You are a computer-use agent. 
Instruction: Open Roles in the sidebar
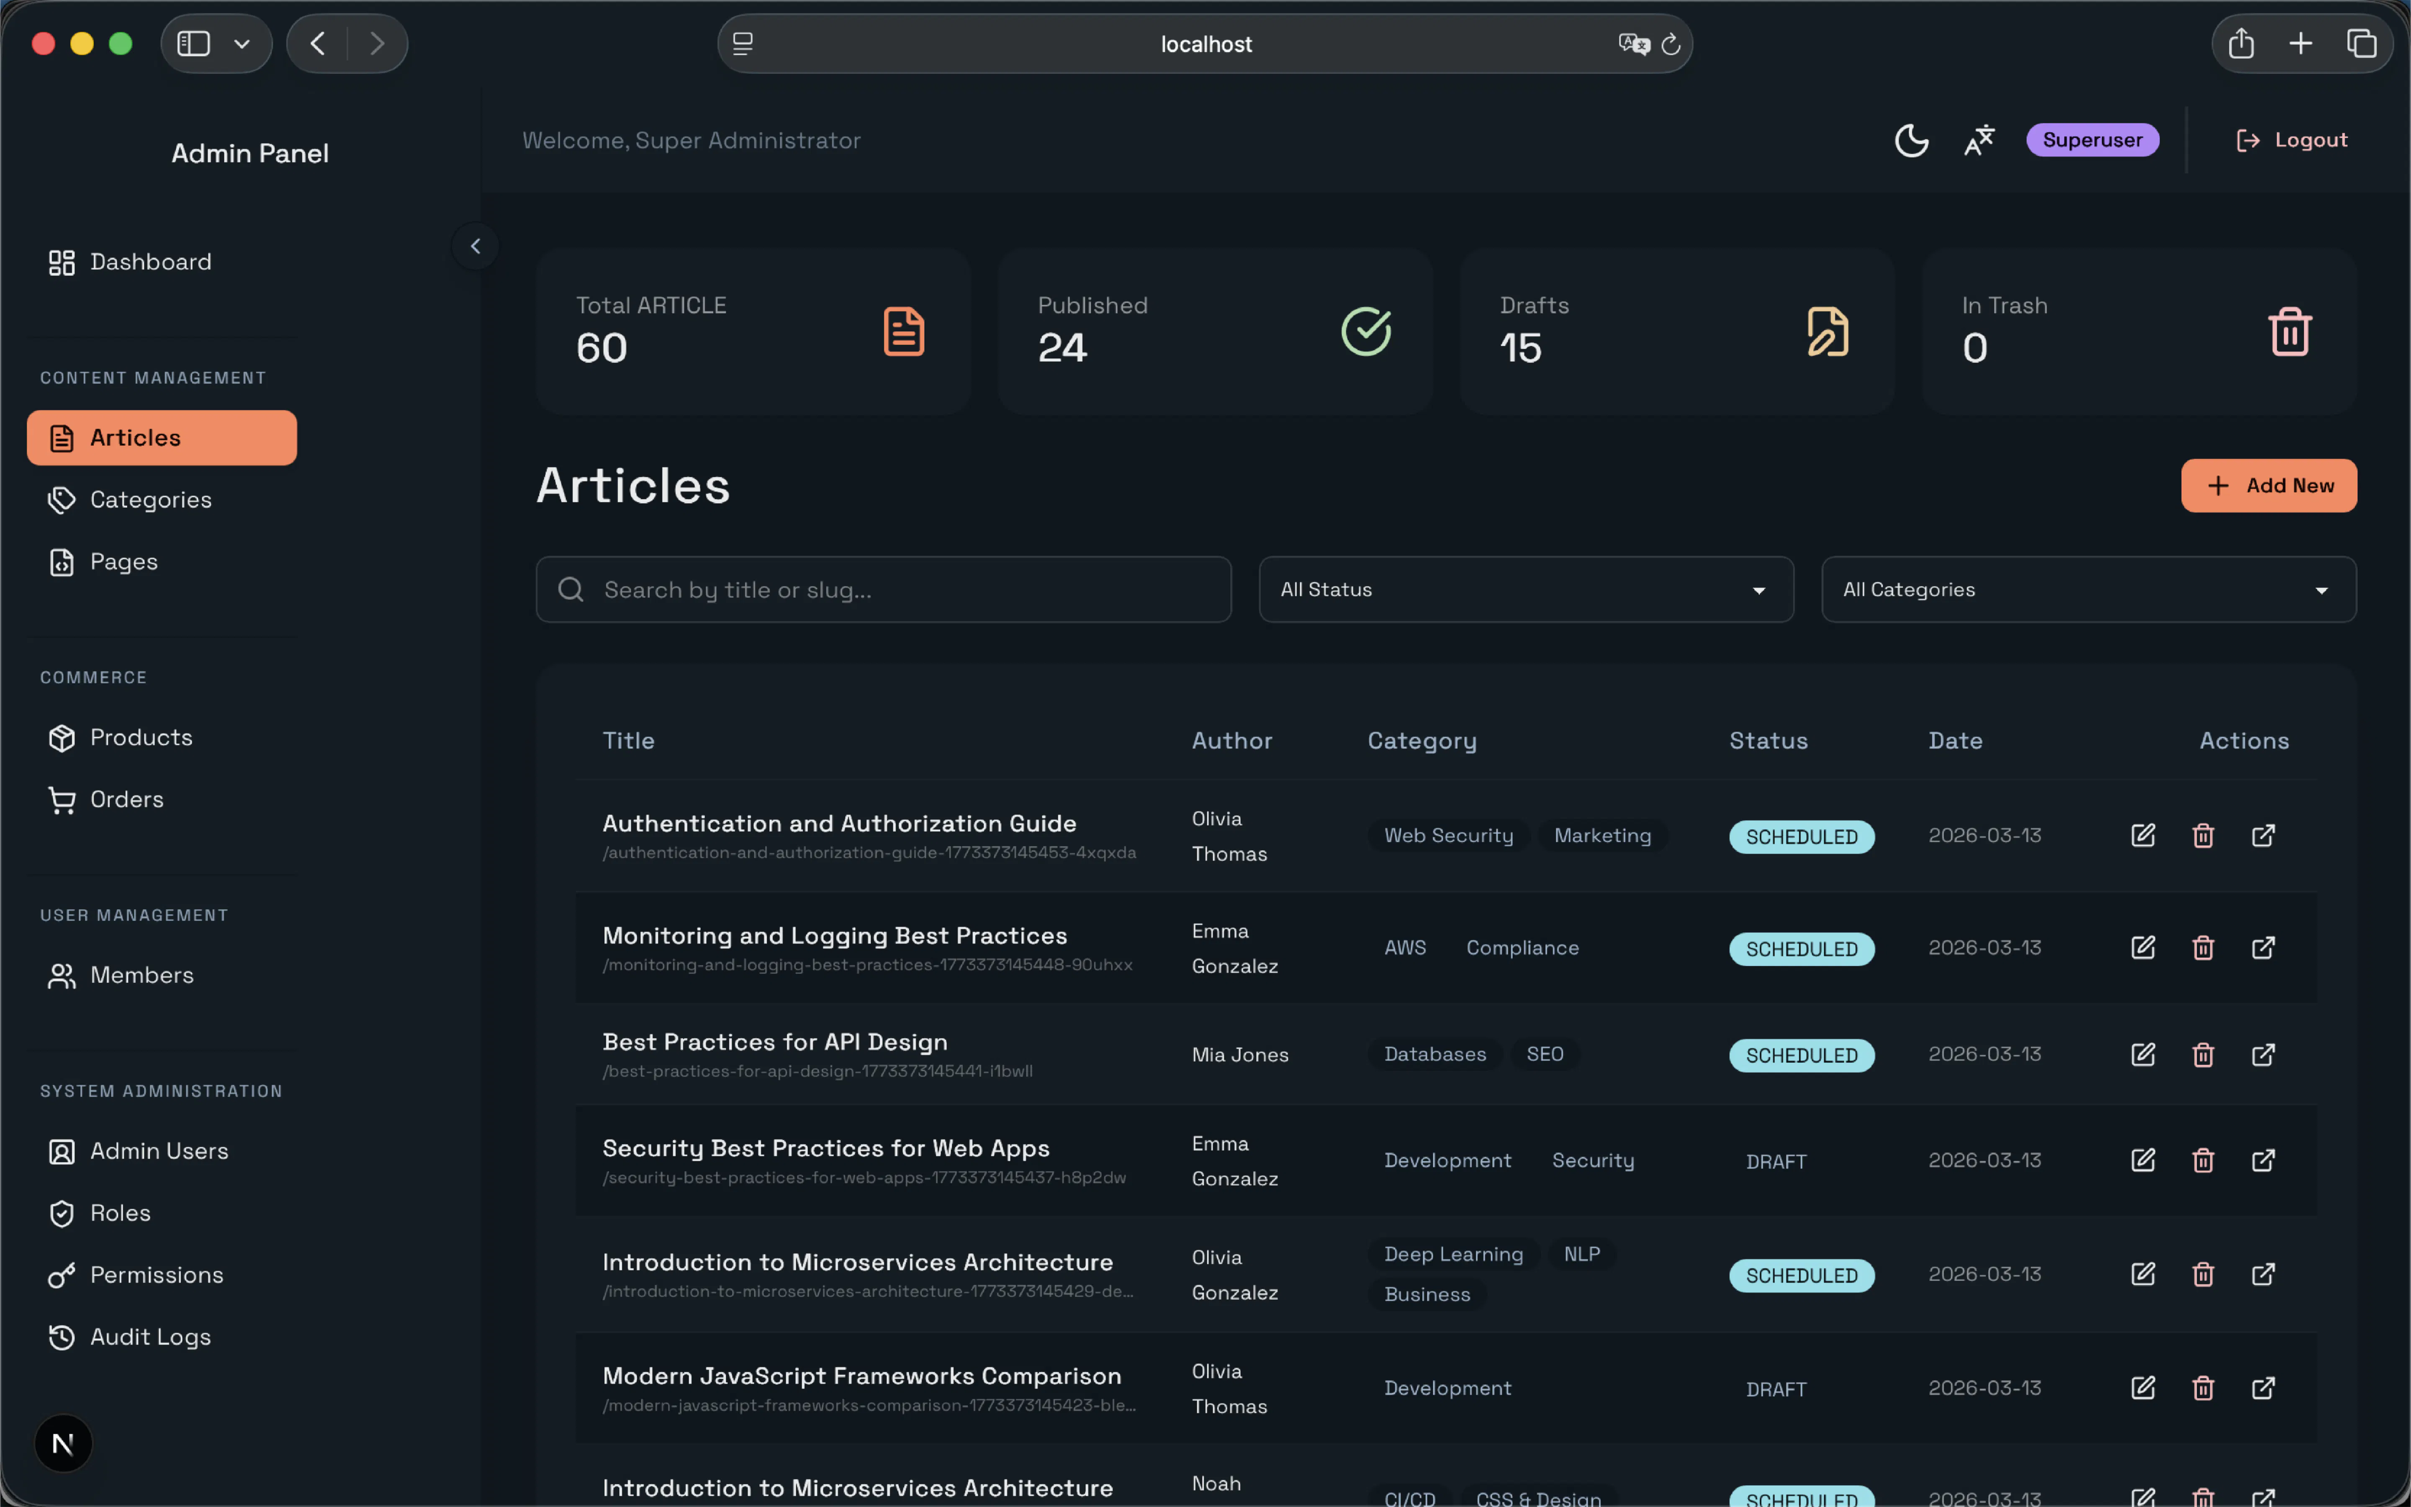click(162, 1213)
